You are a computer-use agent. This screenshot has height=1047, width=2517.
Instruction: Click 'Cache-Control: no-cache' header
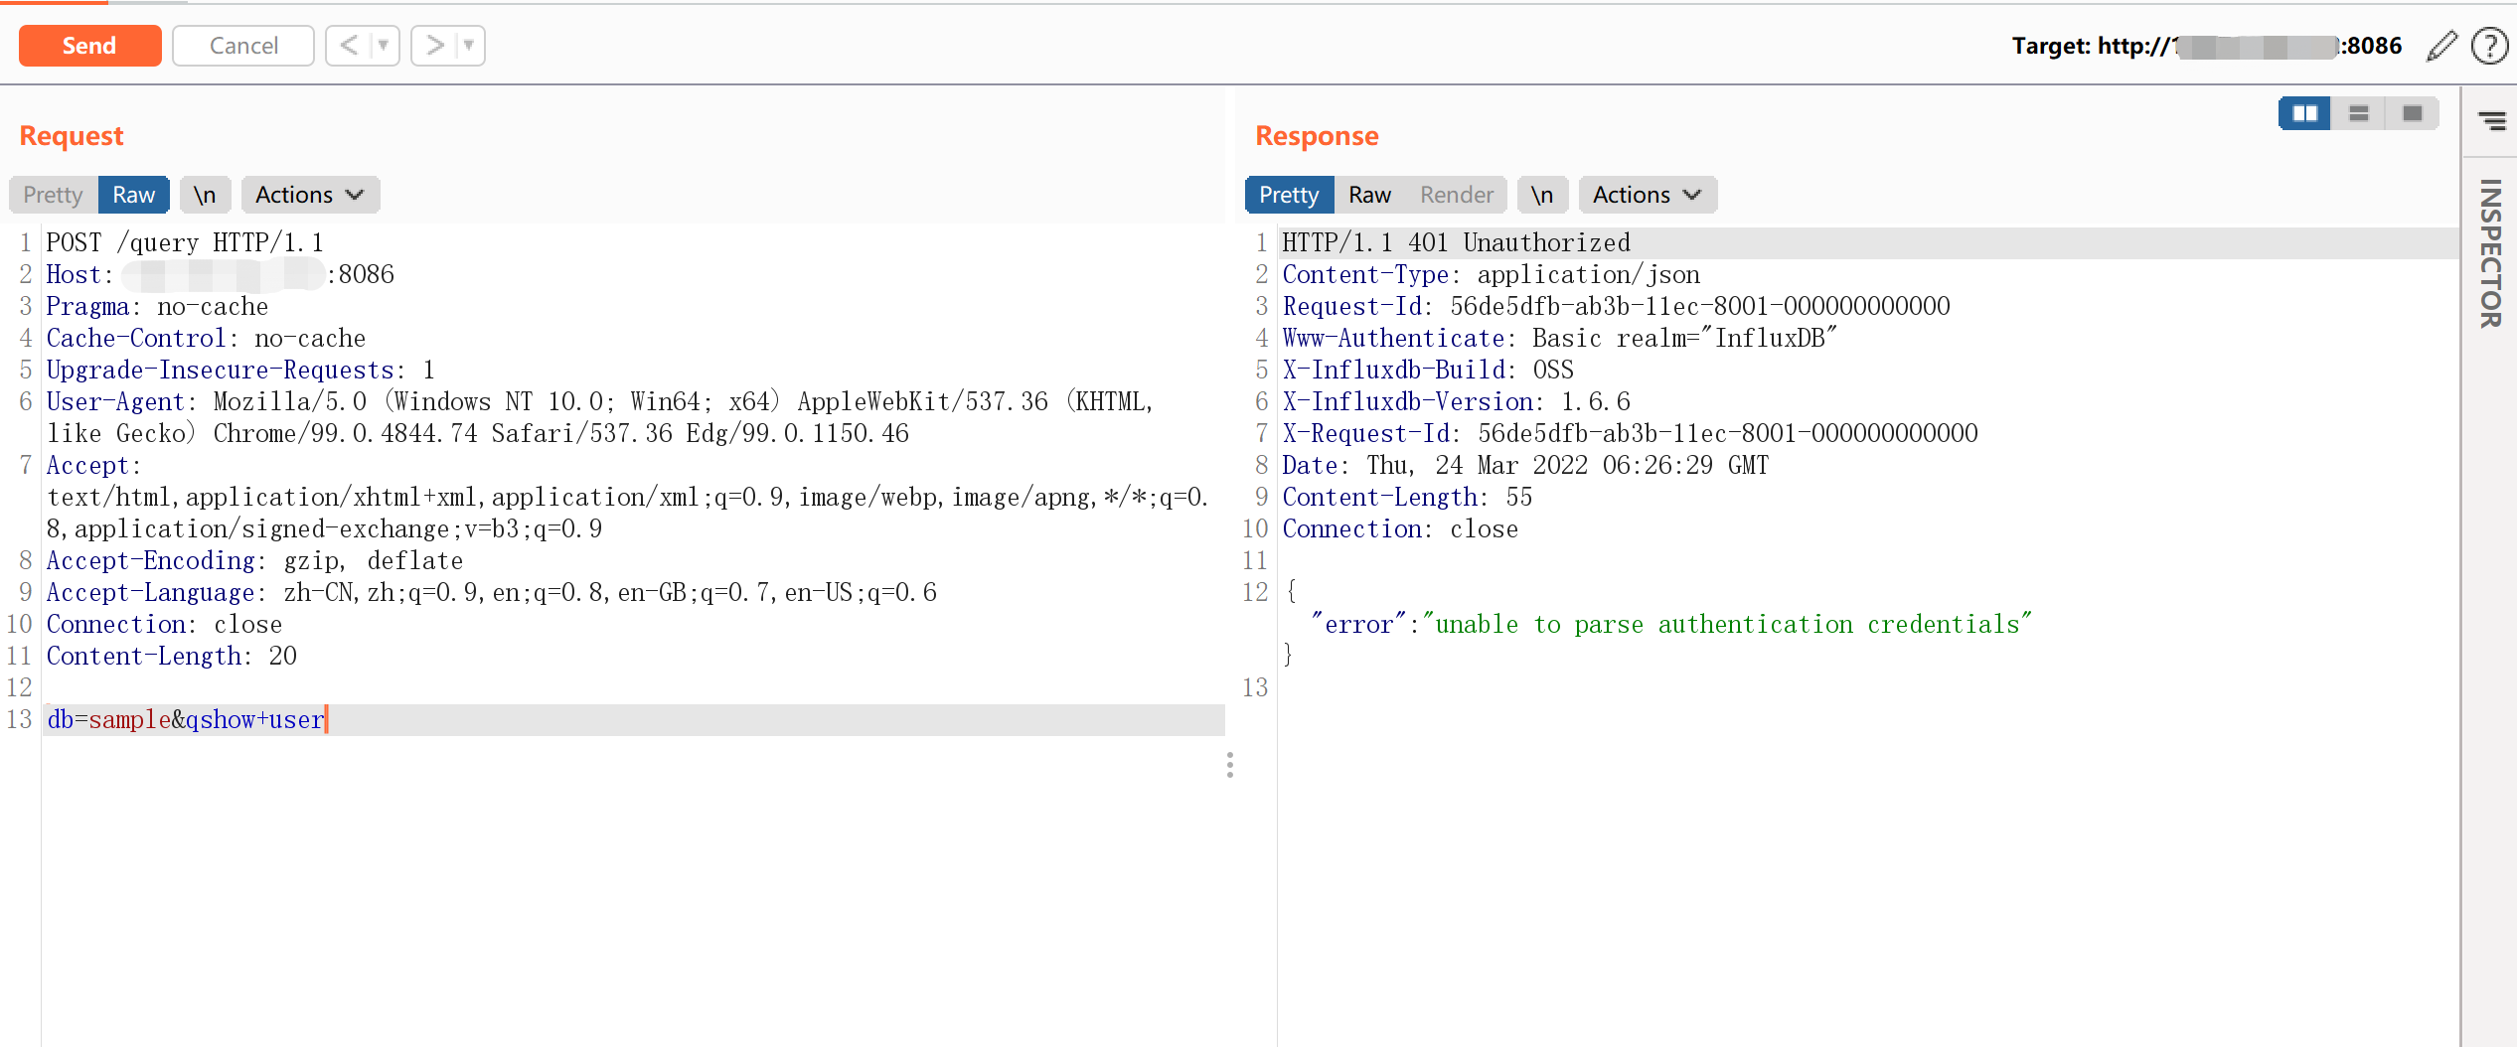pyautogui.click(x=206, y=339)
